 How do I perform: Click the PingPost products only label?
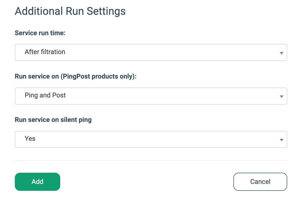pos(76,77)
